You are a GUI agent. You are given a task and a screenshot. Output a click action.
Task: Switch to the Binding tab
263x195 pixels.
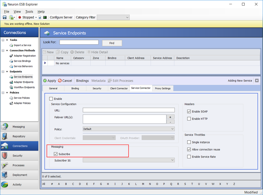coord(75,89)
